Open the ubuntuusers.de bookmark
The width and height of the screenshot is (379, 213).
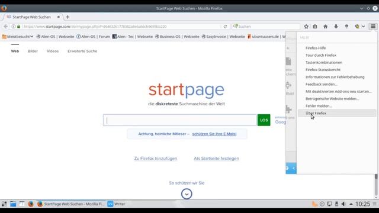(266, 37)
